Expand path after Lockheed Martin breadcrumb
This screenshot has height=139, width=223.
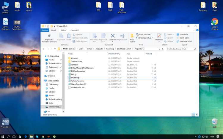pyautogui.click(x=133, y=49)
